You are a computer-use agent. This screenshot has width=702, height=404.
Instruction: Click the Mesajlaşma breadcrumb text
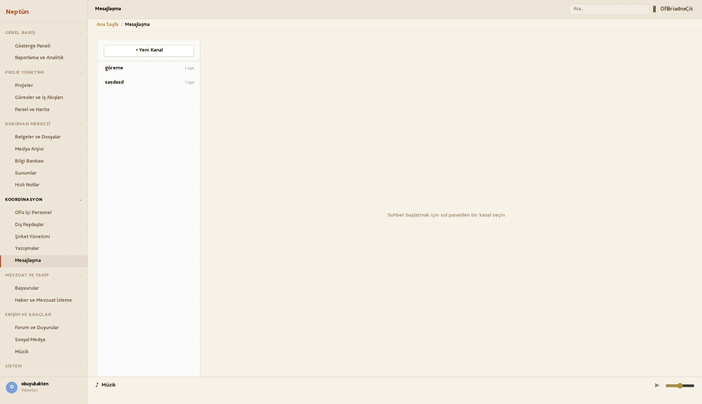pyautogui.click(x=137, y=24)
